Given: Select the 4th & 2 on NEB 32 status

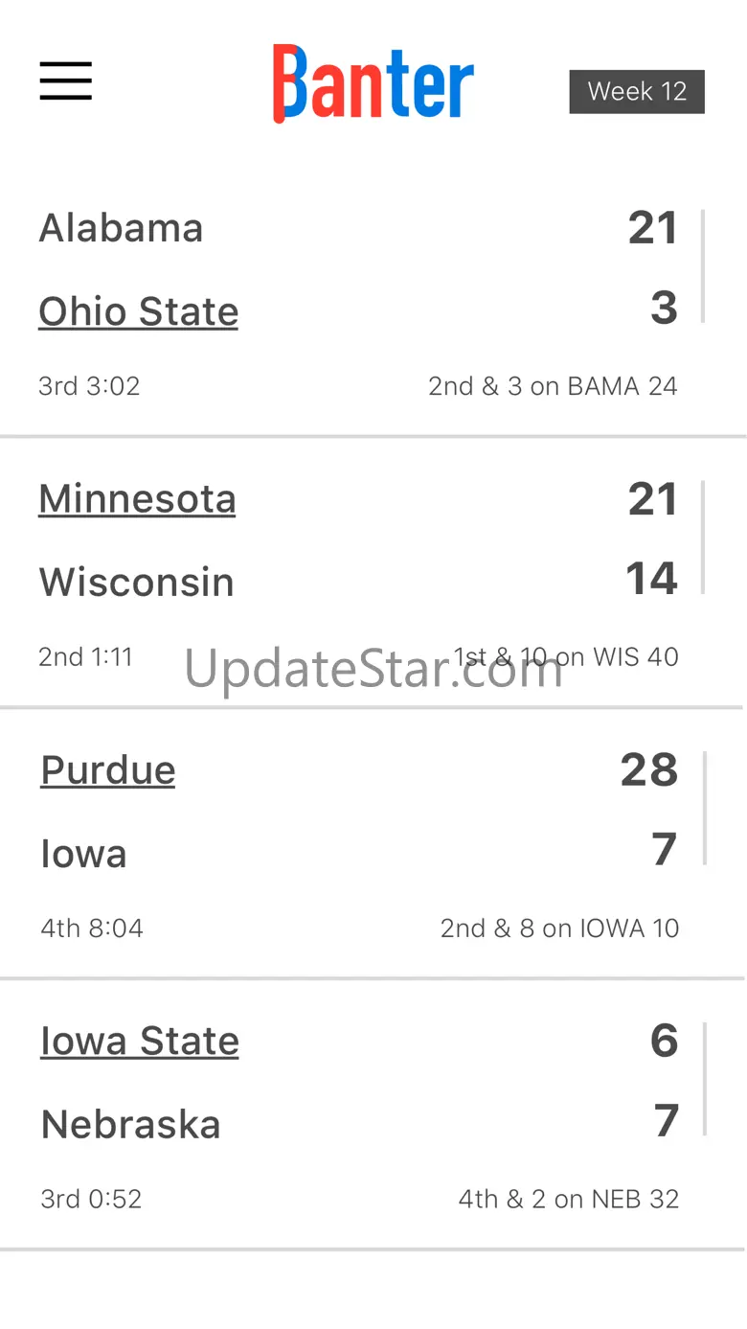Looking at the screenshot, I should pyautogui.click(x=569, y=1200).
